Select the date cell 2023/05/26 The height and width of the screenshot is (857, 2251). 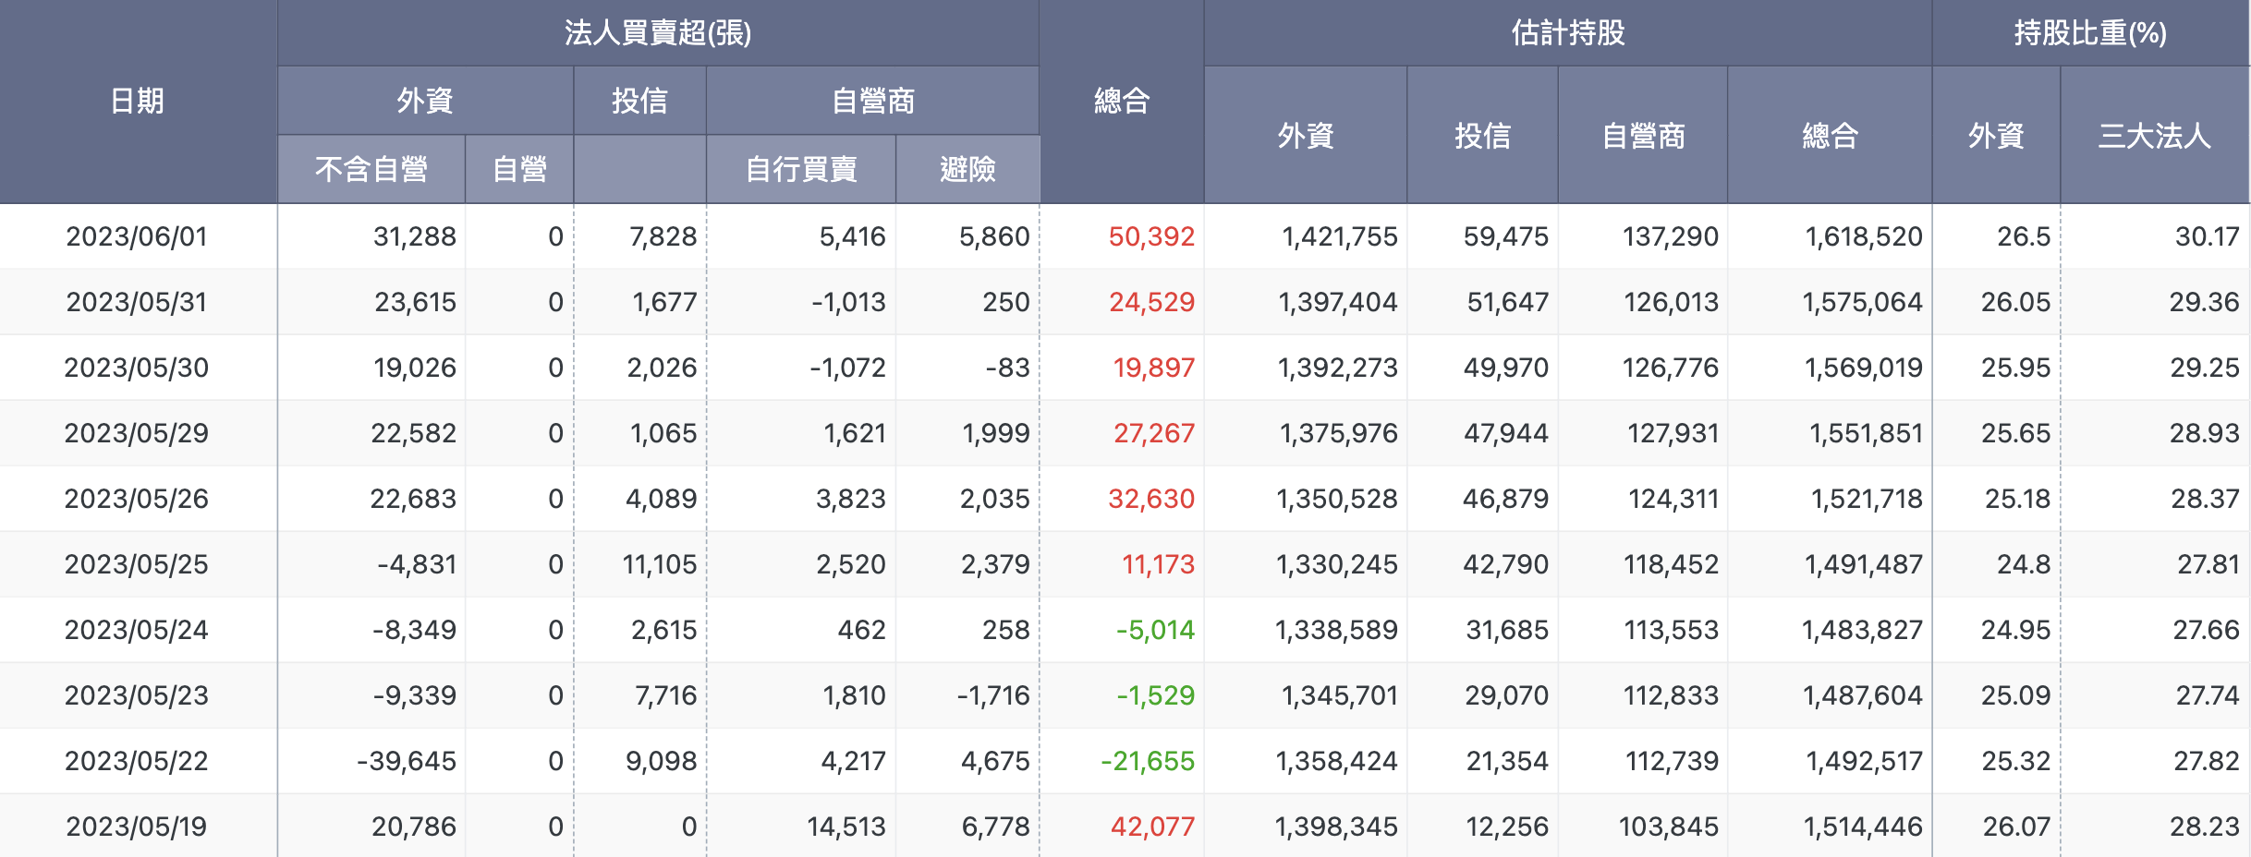pyautogui.click(x=137, y=499)
